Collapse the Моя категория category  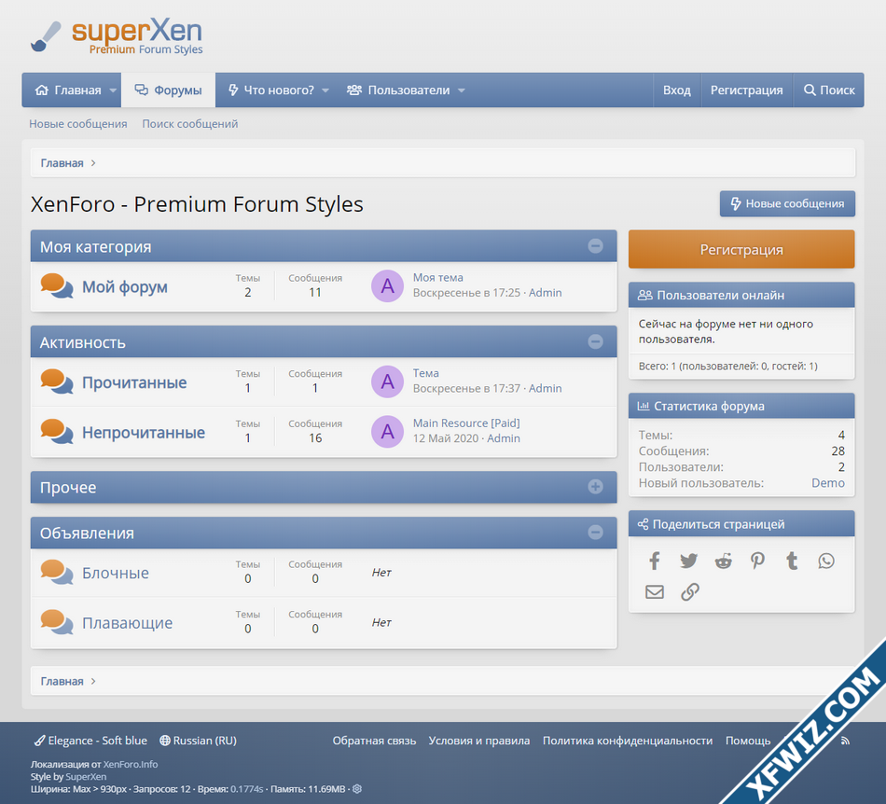pyautogui.click(x=596, y=246)
